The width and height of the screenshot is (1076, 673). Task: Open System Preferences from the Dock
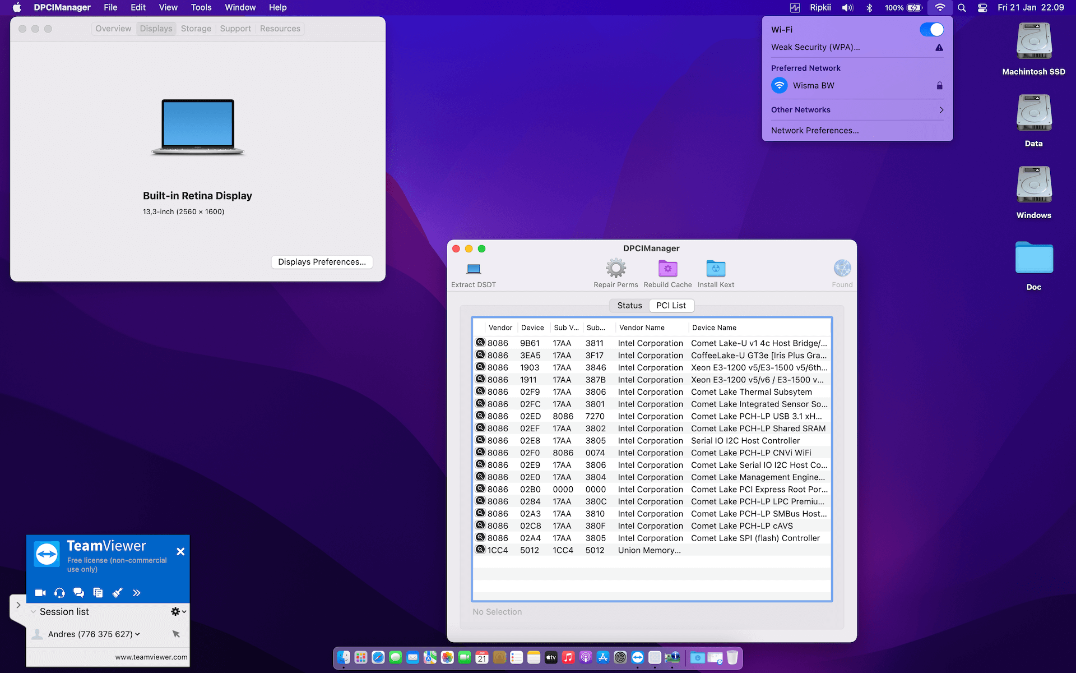pyautogui.click(x=620, y=657)
